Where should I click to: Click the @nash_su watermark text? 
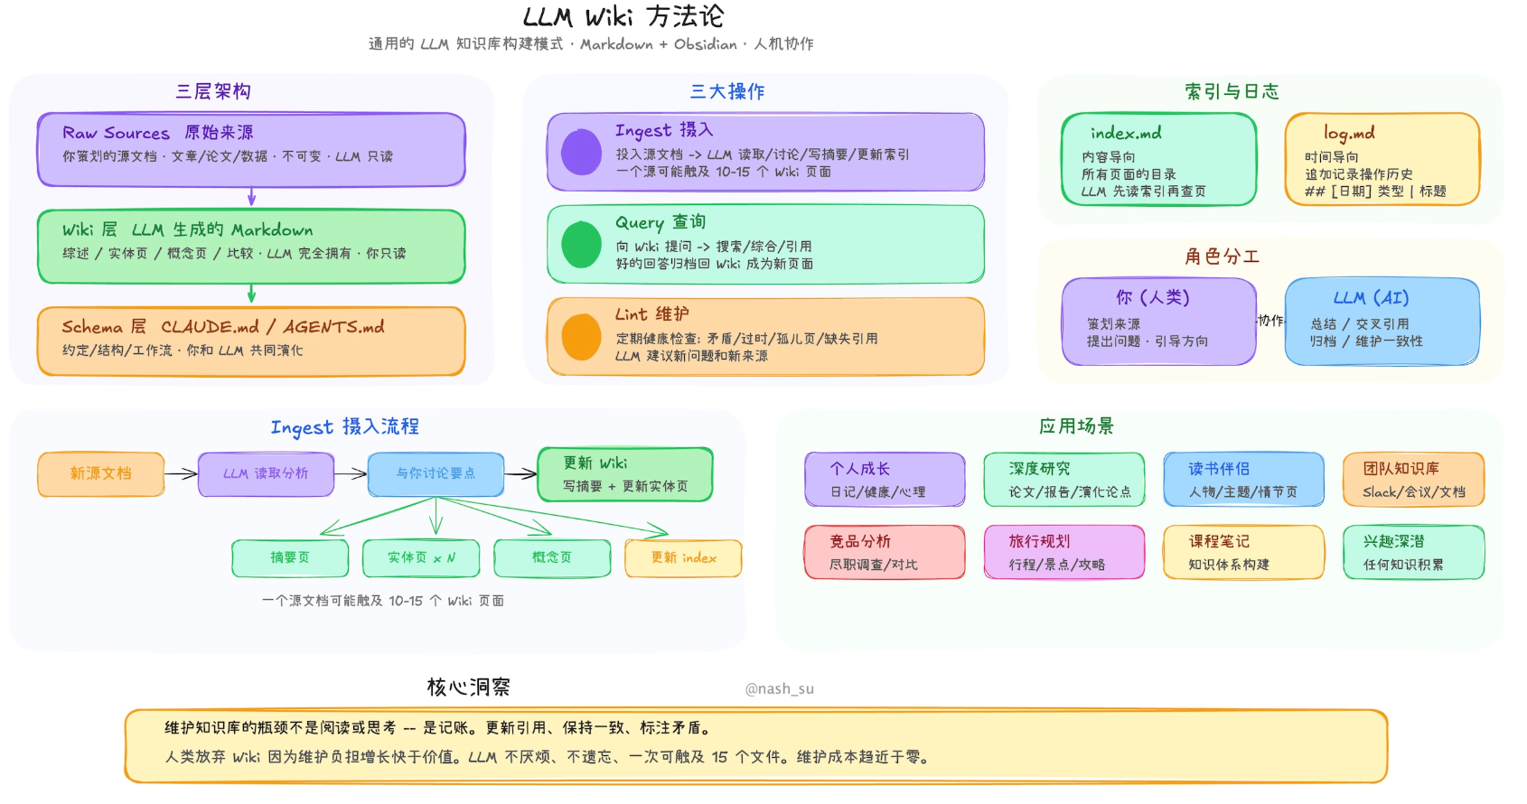click(779, 688)
